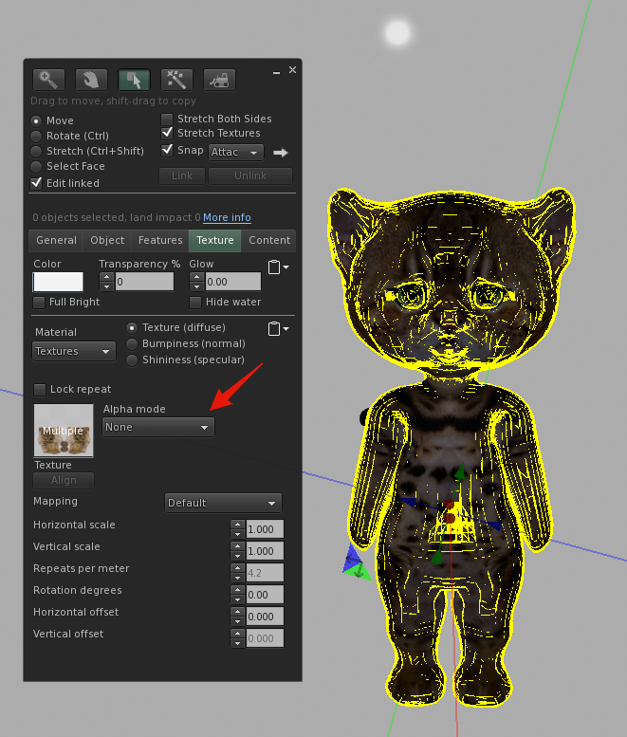The image size is (627, 737).
Task: Open the white Color swatch picker
Action: tap(58, 282)
